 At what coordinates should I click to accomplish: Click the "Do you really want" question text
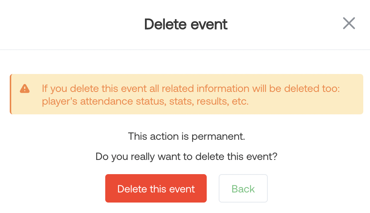pyautogui.click(x=186, y=156)
